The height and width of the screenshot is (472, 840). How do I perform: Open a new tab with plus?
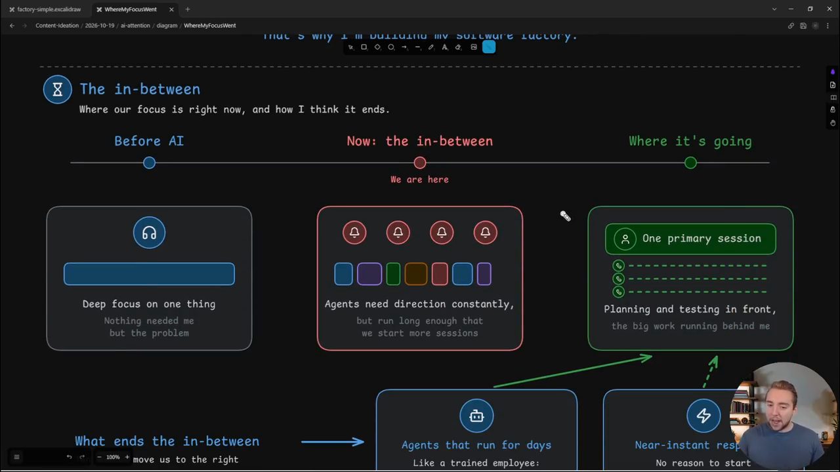click(188, 9)
